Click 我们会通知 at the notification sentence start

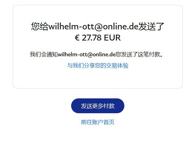pos(44,54)
